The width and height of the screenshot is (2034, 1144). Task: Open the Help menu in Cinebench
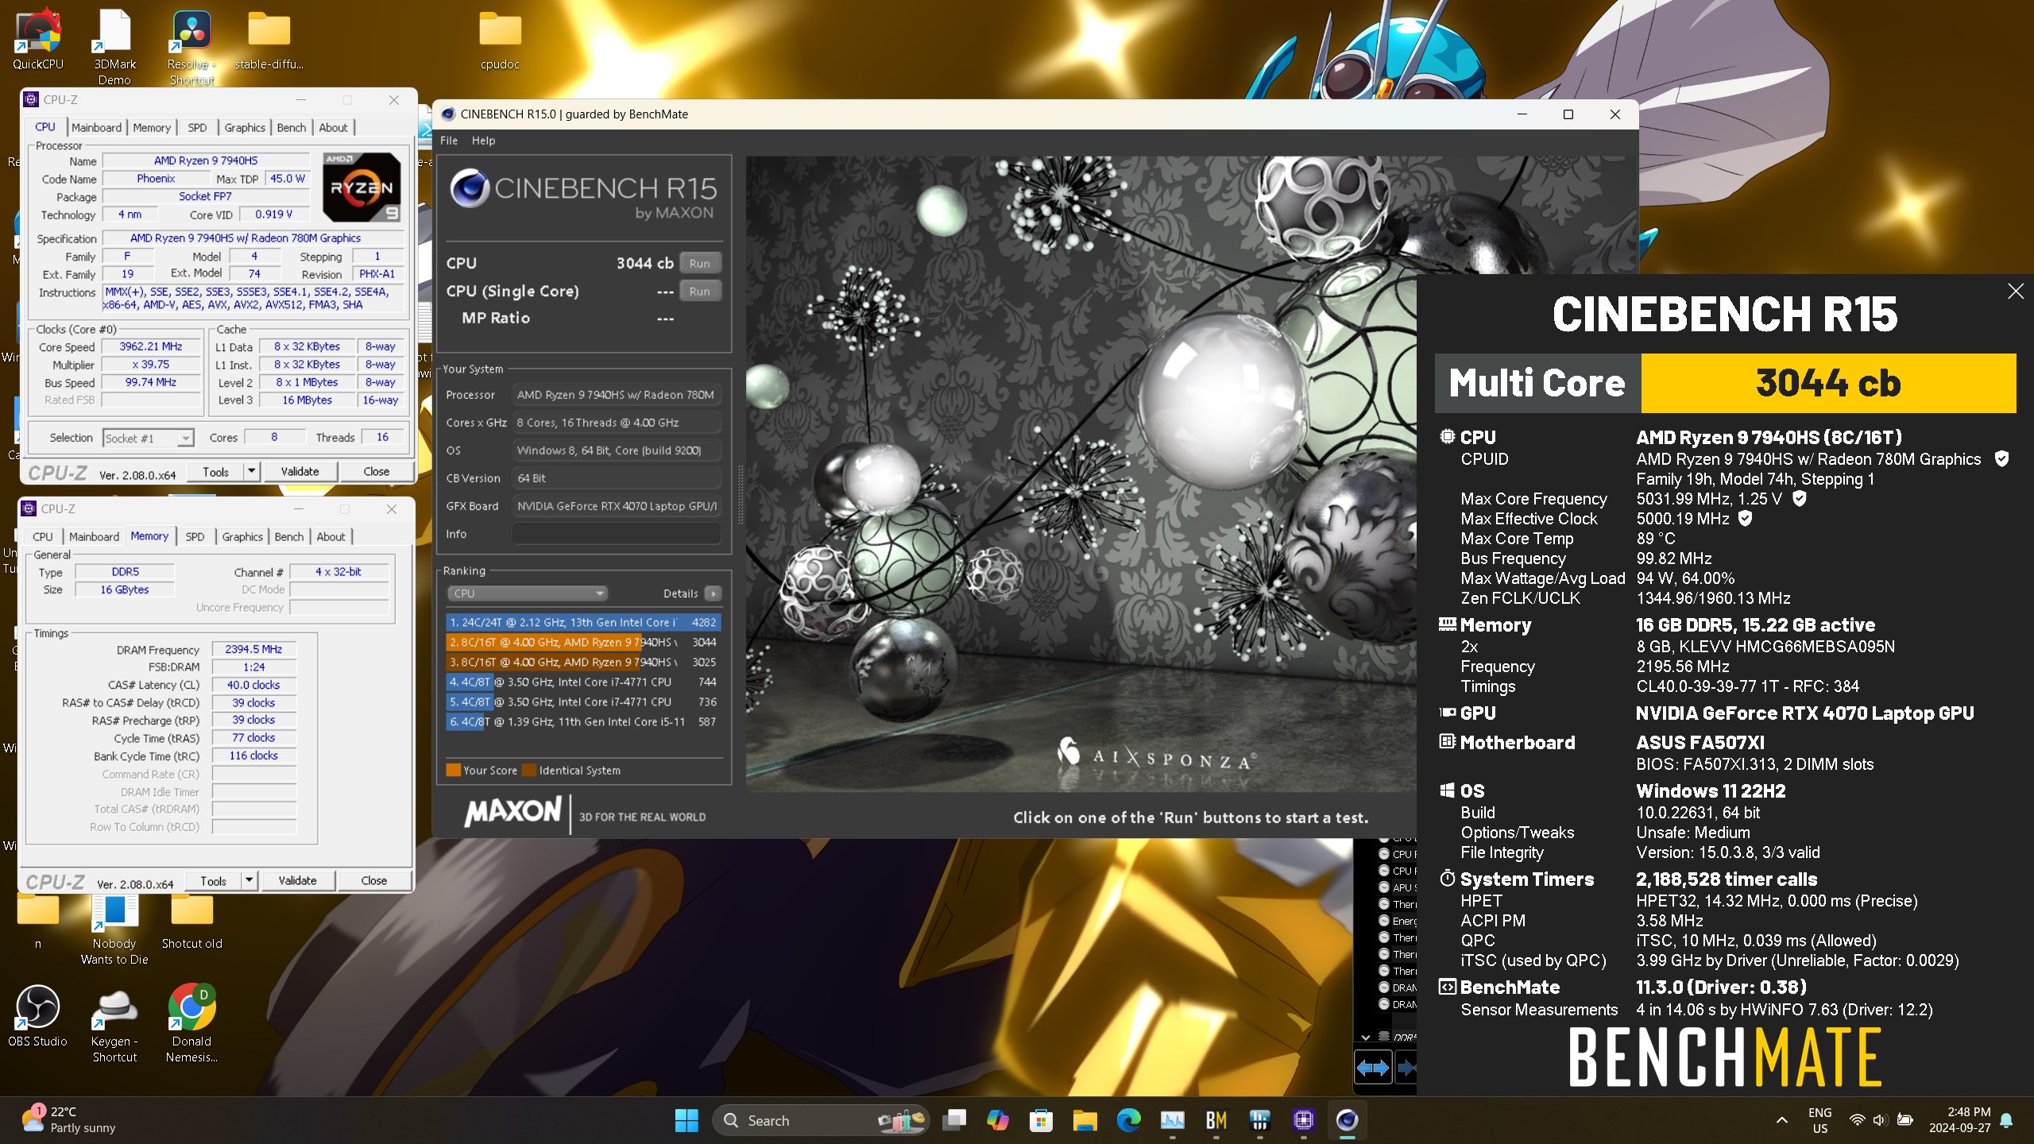pos(483,141)
